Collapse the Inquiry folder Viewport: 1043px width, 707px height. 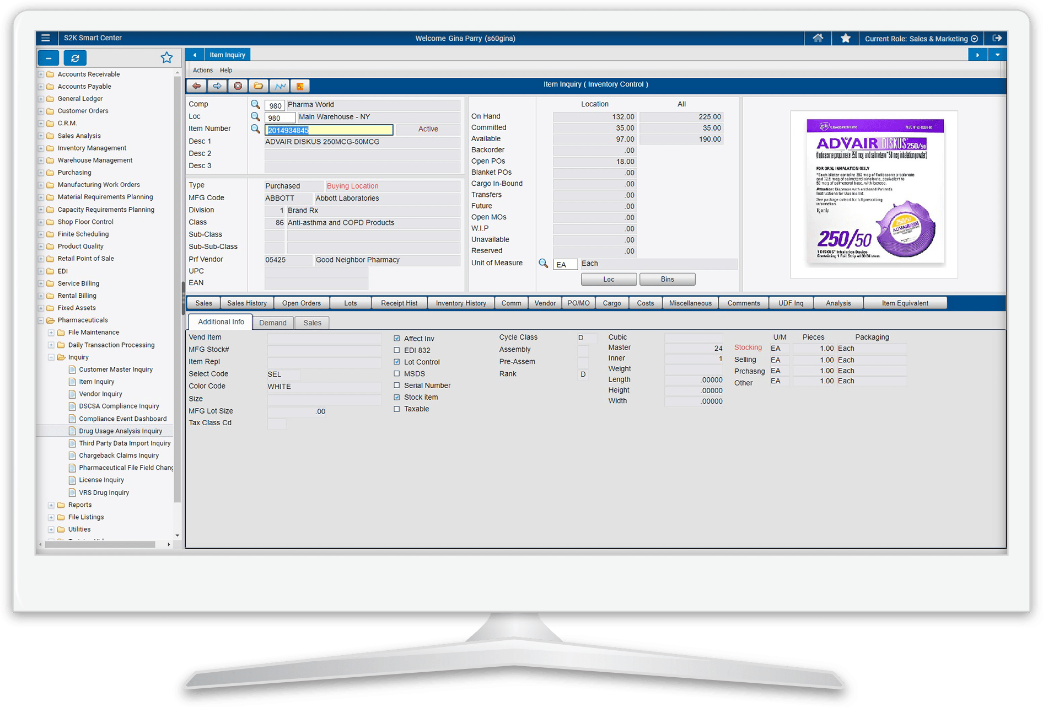tap(51, 357)
